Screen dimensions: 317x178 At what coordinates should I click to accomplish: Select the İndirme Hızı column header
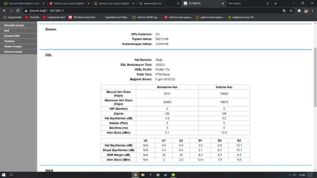tap(224, 87)
